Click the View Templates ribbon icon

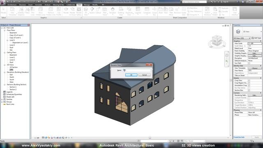12,12
